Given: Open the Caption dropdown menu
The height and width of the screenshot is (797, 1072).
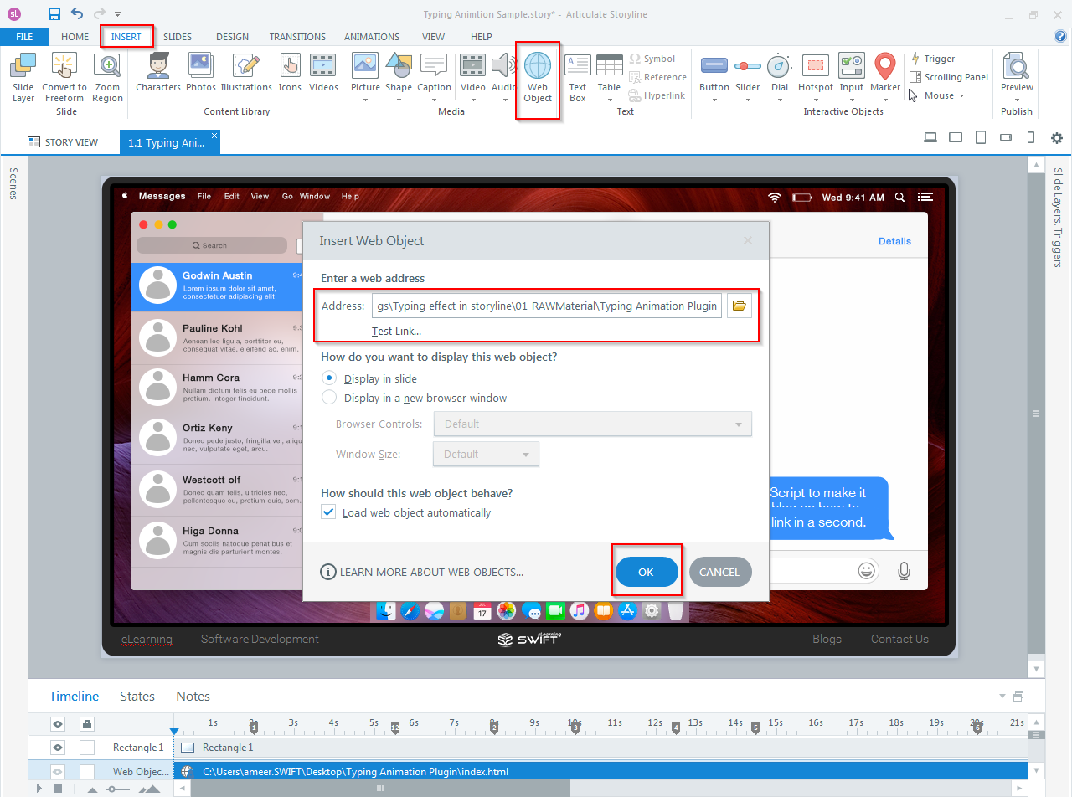Looking at the screenshot, I should click(434, 100).
